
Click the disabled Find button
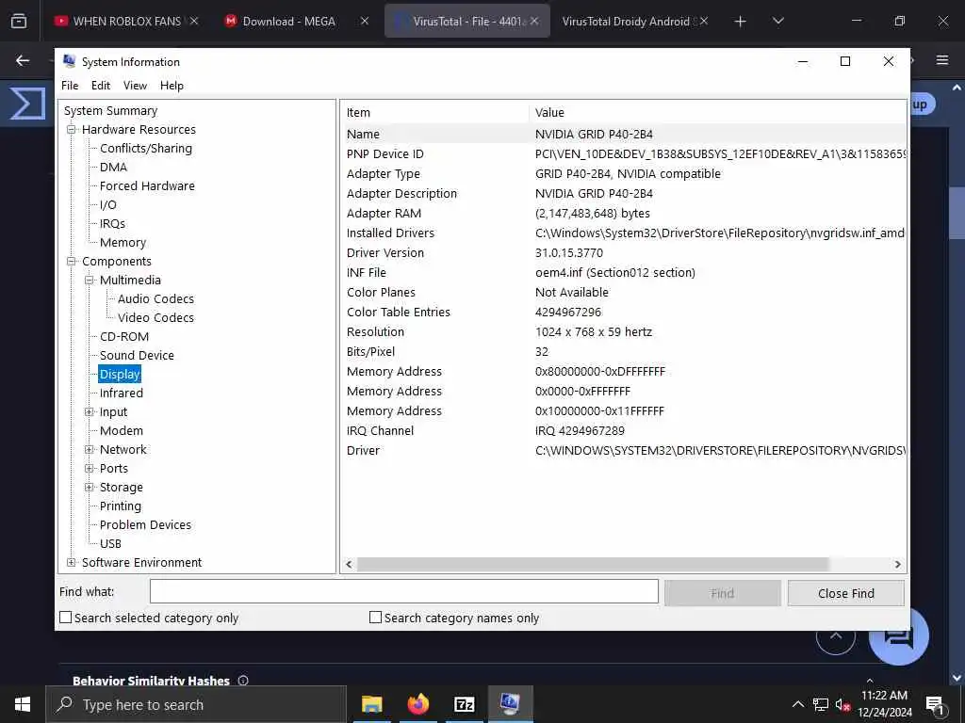click(723, 593)
